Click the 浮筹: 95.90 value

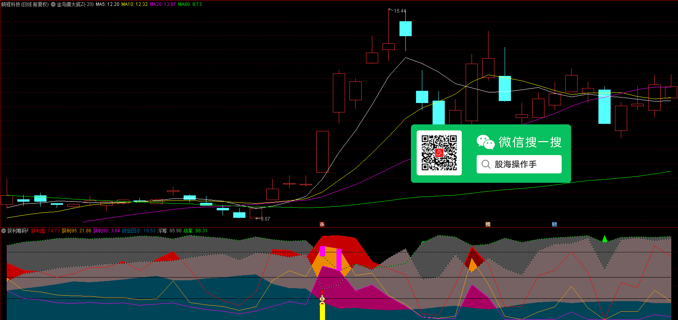tap(169, 231)
